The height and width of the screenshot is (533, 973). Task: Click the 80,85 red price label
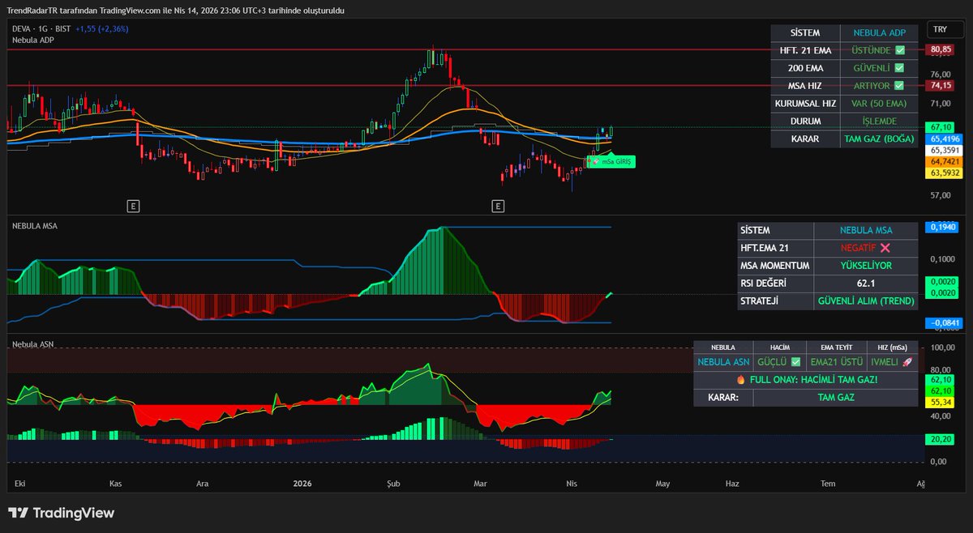pyautogui.click(x=941, y=49)
